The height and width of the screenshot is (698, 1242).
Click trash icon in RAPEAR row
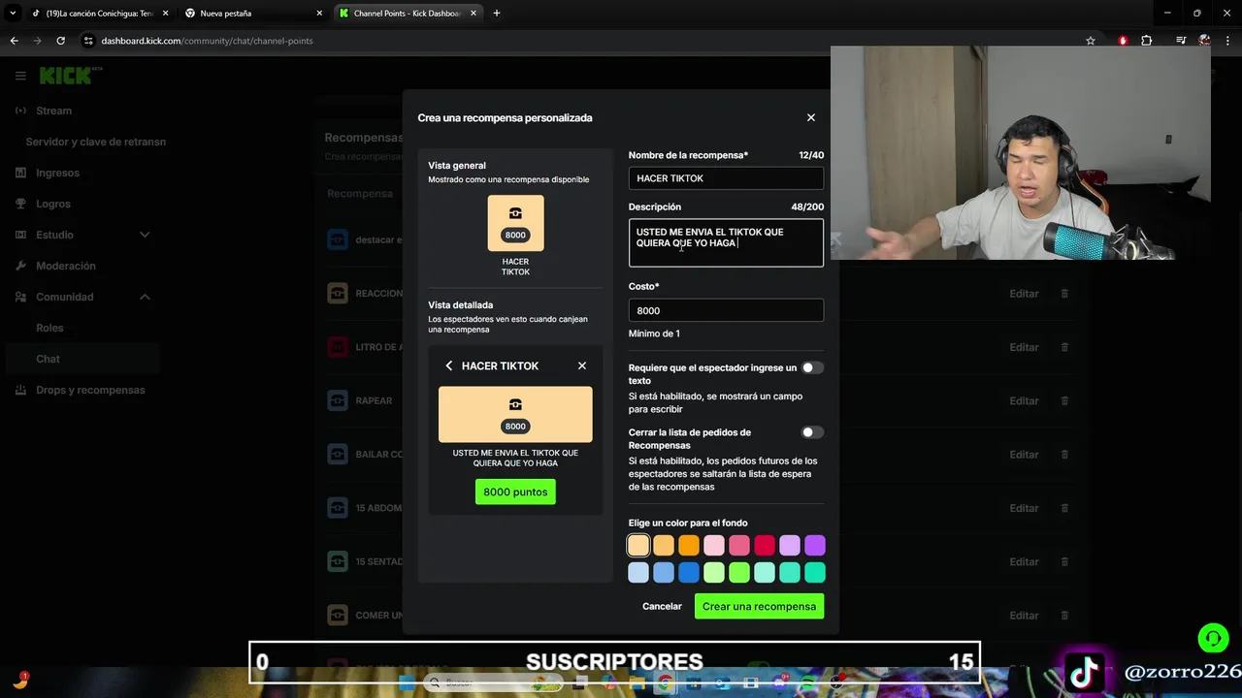click(x=1064, y=400)
